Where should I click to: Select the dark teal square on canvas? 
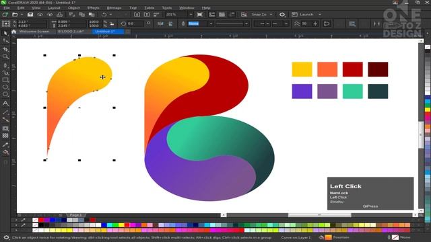tap(378, 91)
